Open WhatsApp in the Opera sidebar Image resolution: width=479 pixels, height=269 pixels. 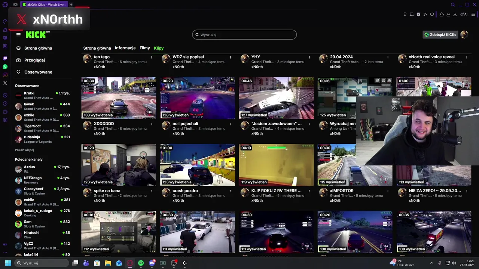click(x=5, y=67)
